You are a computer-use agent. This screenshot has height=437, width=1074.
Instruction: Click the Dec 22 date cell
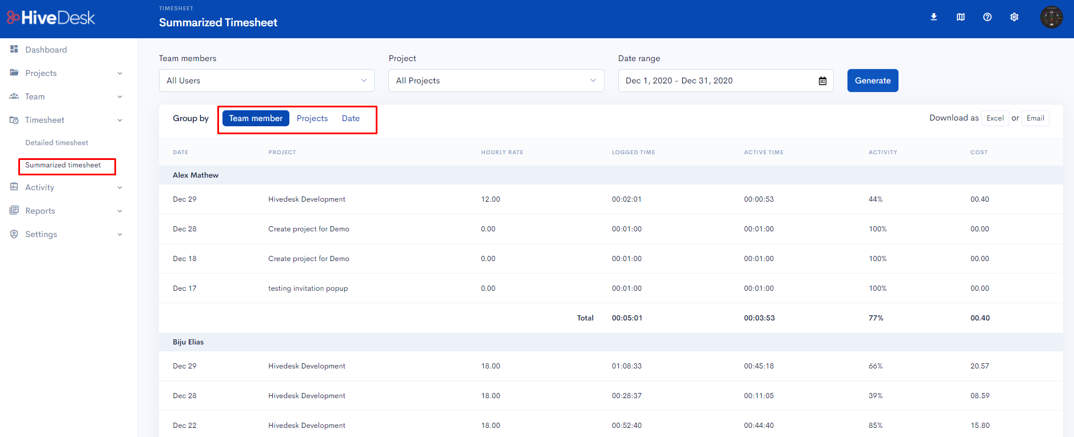point(185,426)
